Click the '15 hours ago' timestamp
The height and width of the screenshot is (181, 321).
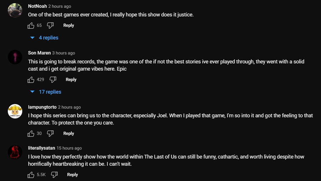tap(69, 148)
